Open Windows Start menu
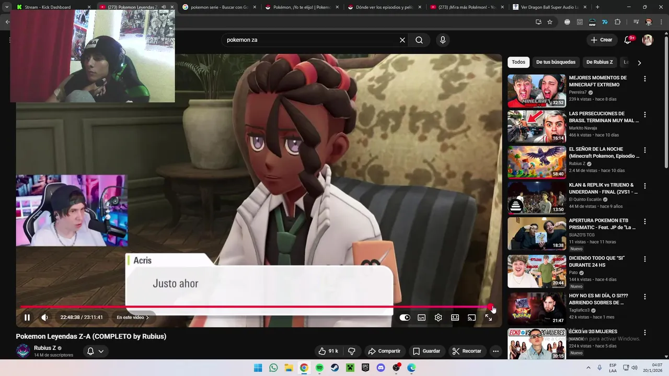The image size is (669, 376). (258, 368)
